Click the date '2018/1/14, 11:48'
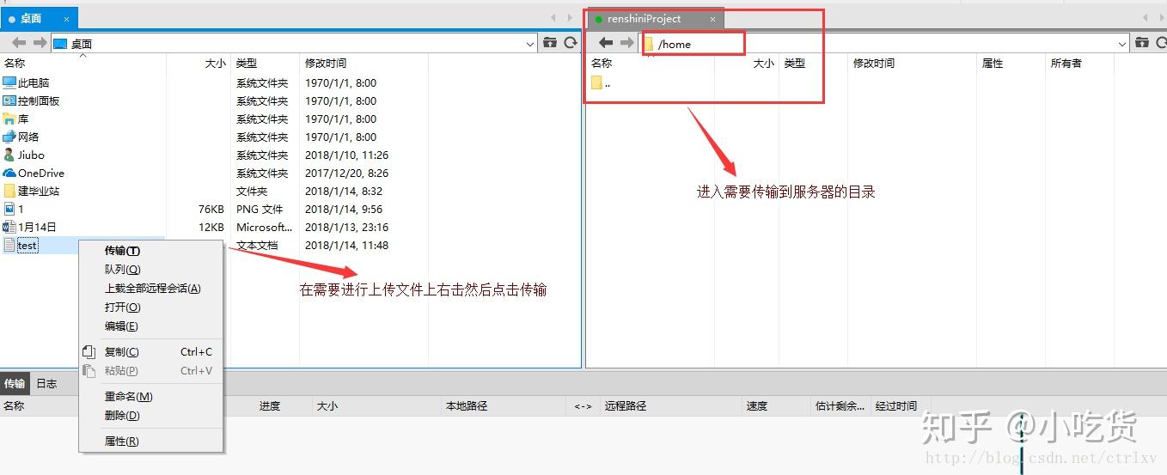 click(346, 245)
